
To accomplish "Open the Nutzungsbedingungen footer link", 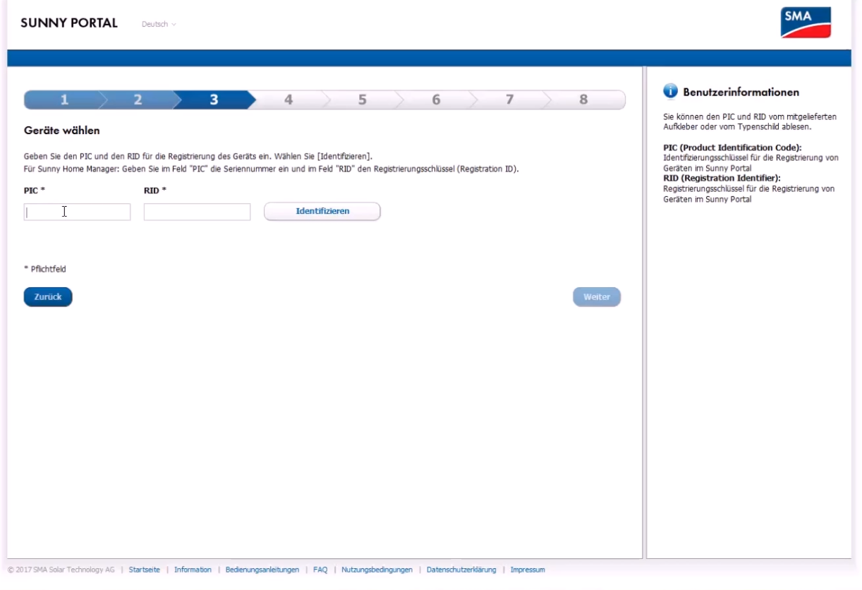I will 377,570.
